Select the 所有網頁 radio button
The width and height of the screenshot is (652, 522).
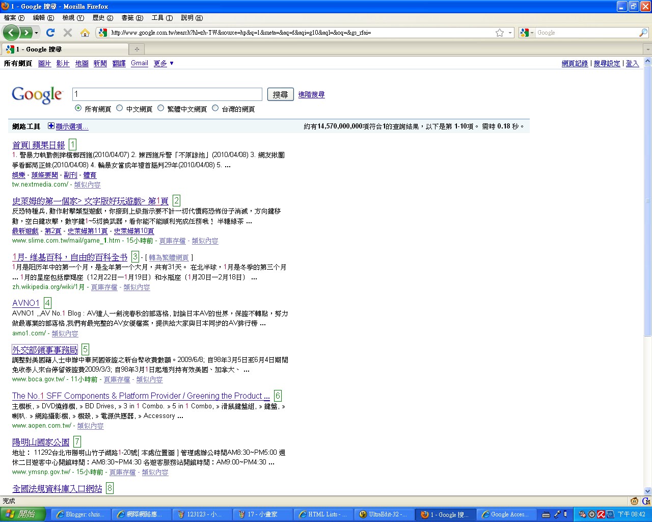point(78,108)
